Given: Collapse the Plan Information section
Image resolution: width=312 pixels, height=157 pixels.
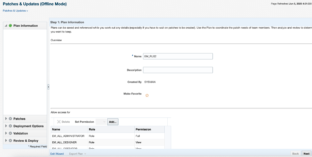Looking at the screenshot, I should pos(6,26).
